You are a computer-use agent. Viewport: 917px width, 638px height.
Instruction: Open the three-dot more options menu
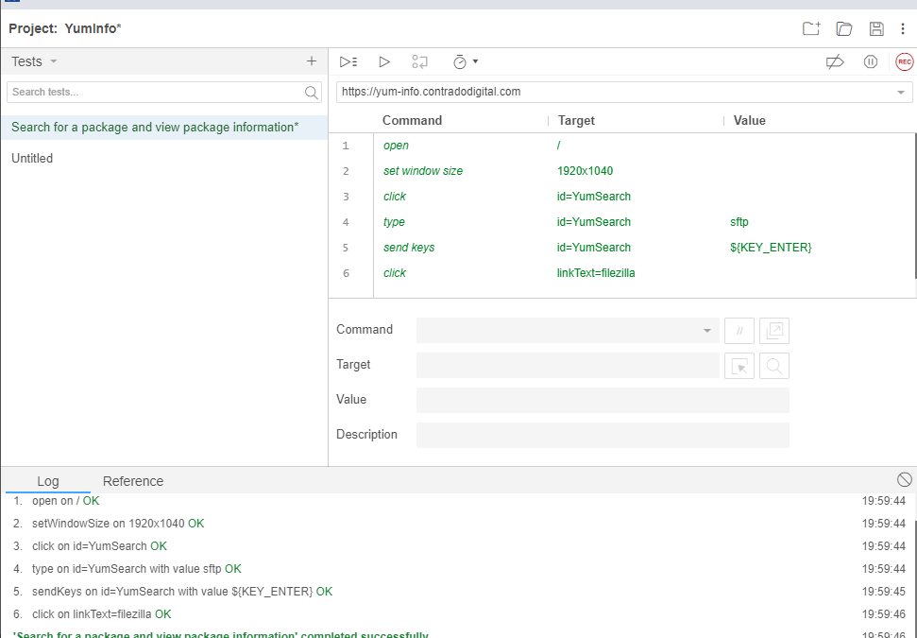coord(903,28)
